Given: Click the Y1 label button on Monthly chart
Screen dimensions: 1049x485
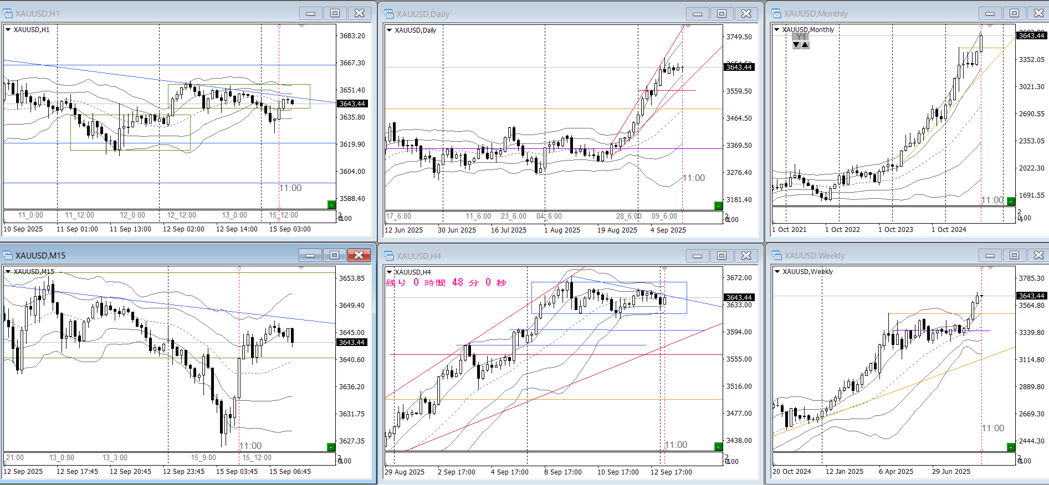Looking at the screenshot, I should (x=801, y=37).
